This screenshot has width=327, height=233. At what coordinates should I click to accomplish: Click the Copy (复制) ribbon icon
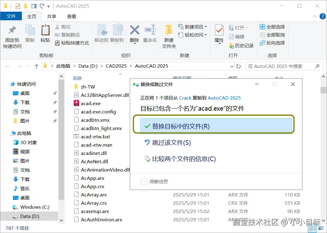pos(30,30)
